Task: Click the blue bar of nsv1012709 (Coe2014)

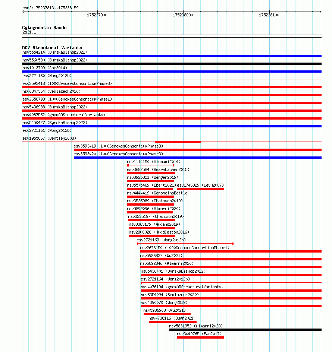Action: [172, 72]
